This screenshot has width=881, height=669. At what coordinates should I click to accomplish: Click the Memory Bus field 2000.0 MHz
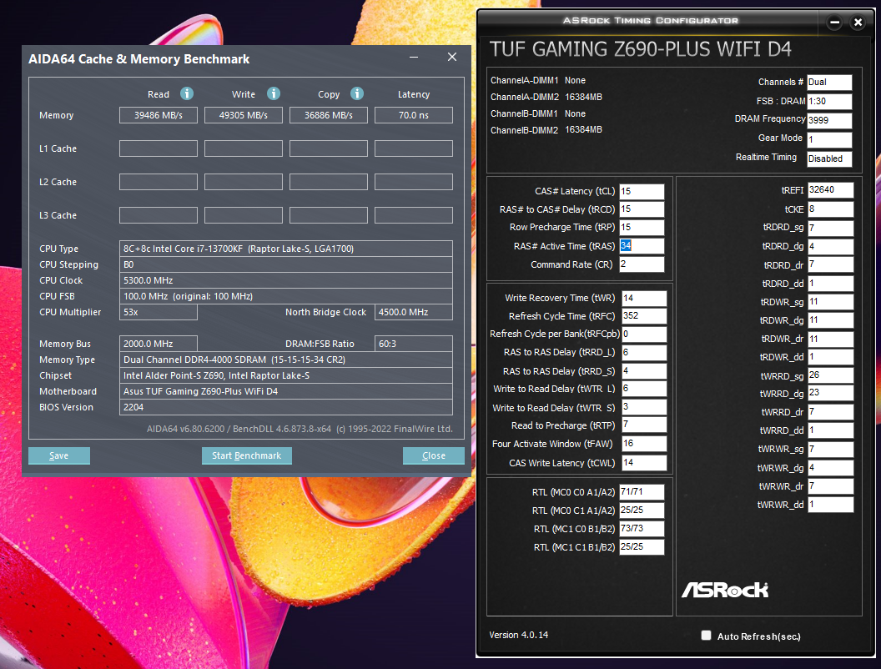click(159, 344)
